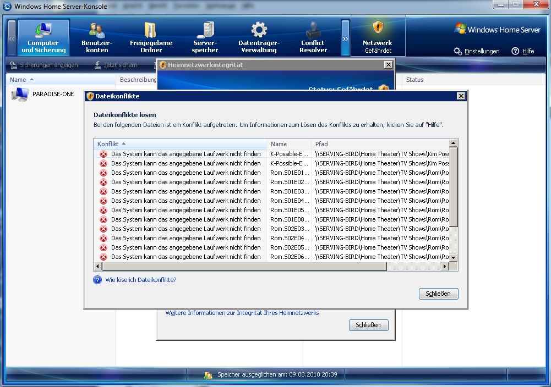Select error icon of Rom.S02E04 row
The height and width of the screenshot is (387, 551).
click(103, 238)
